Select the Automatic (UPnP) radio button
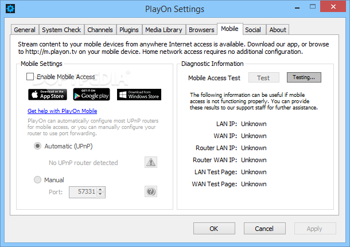 pos(37,146)
